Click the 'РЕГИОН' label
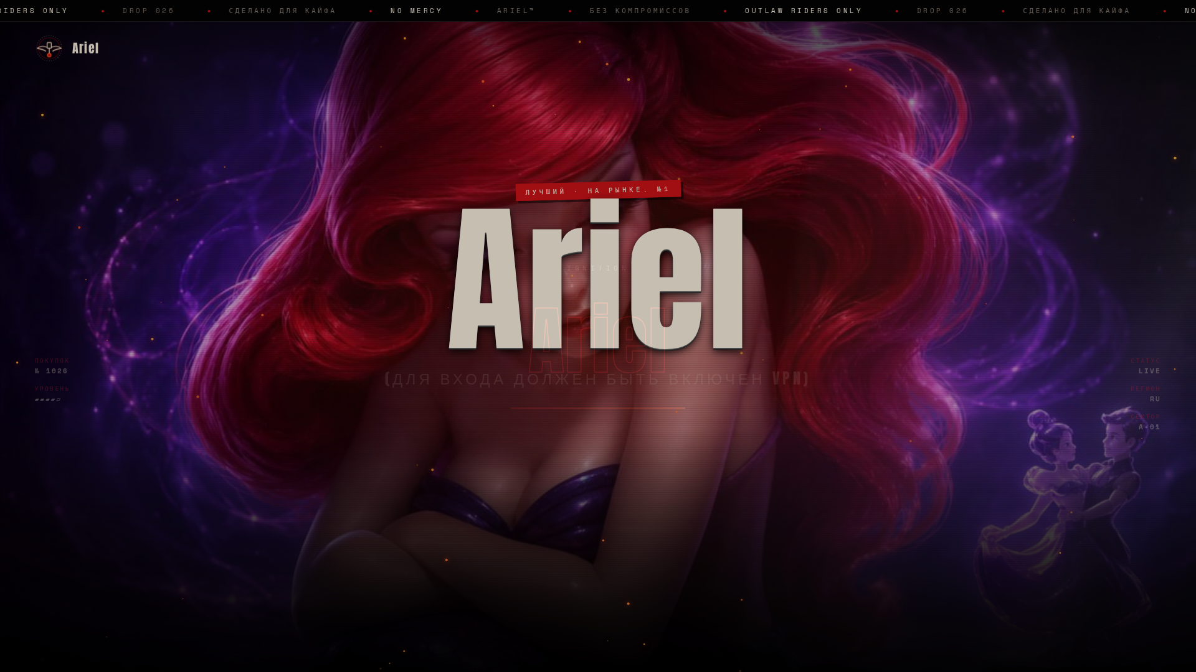 [x=1146, y=389]
